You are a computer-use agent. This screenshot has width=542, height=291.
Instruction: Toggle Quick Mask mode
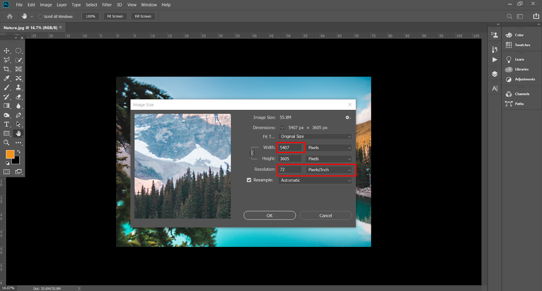pos(6,172)
